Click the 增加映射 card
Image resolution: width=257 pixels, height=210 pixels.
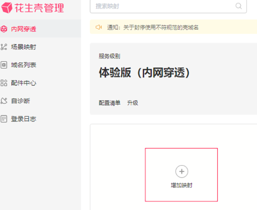pyautogui.click(x=181, y=175)
